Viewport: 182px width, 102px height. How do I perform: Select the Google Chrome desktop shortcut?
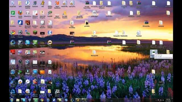coord(13,34)
